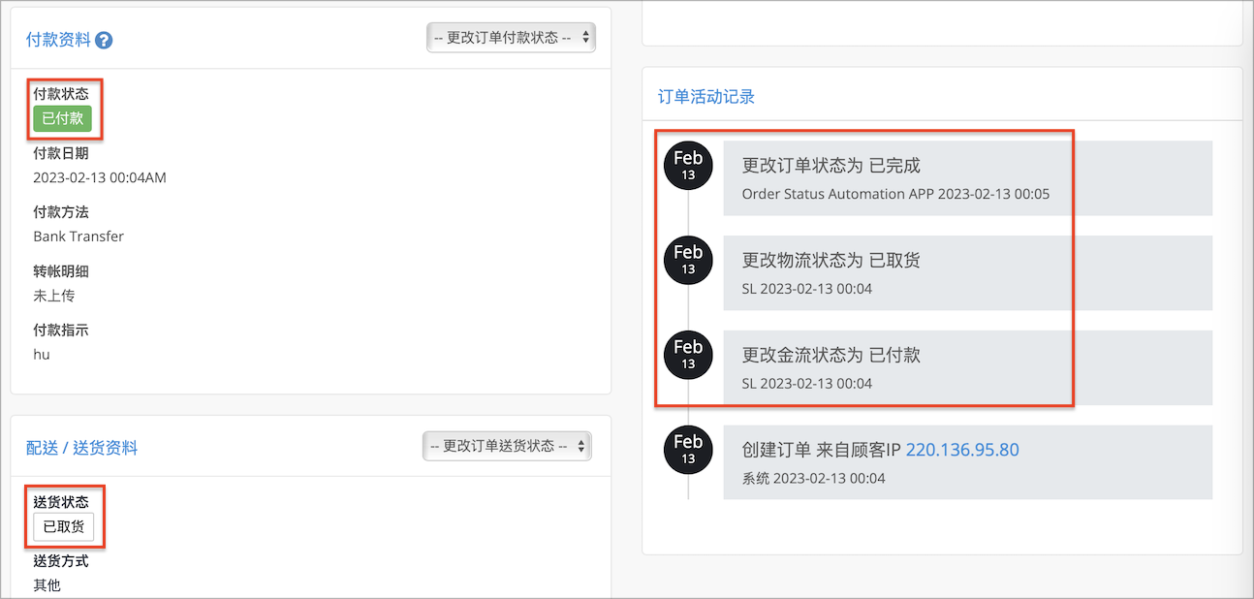Click the help icon beside 付款资料
Viewport: 1254px width, 599px height.
[x=104, y=41]
